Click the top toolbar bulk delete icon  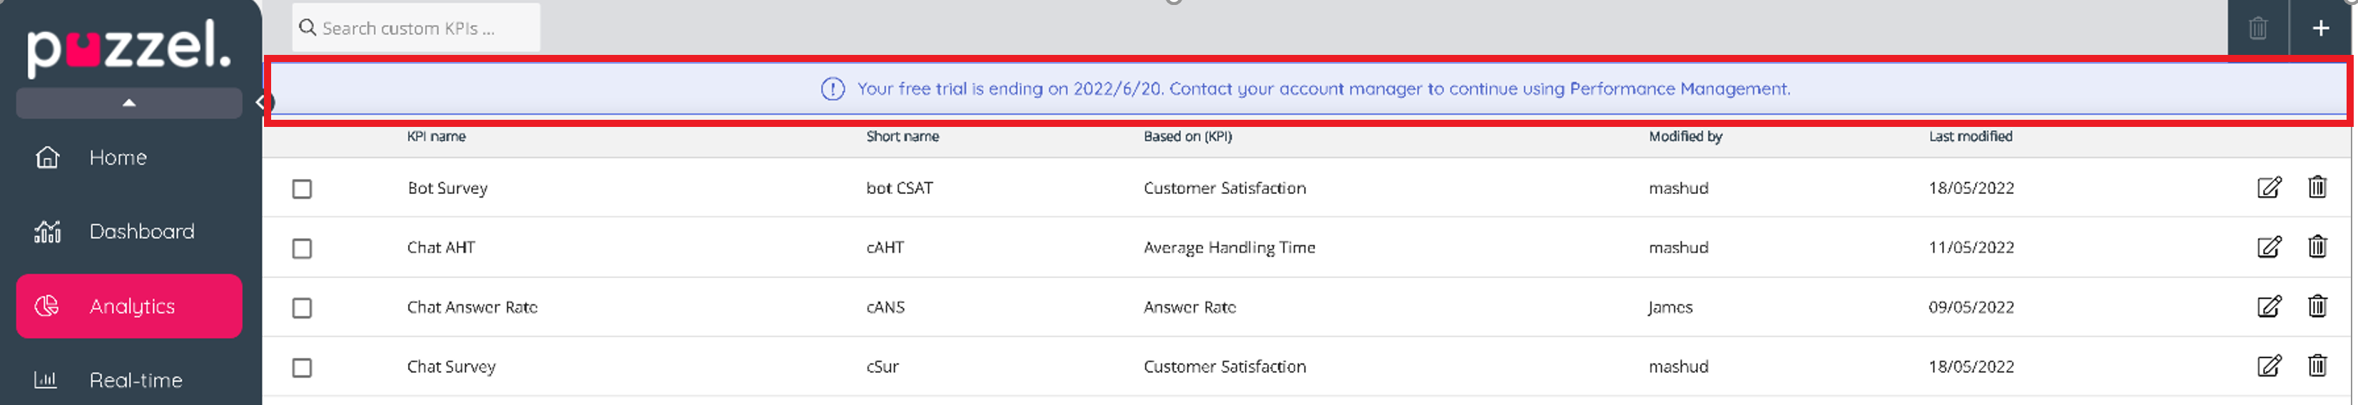(2257, 29)
